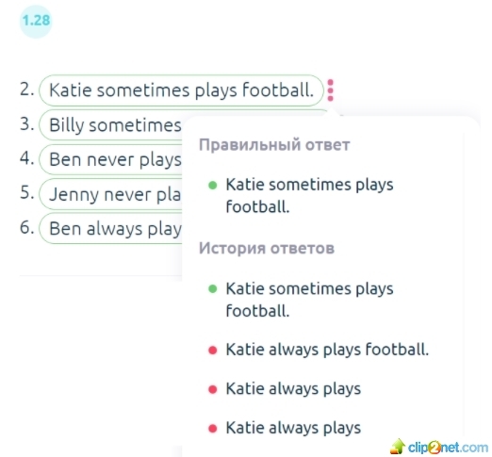Click the История ответов heading

click(x=267, y=248)
